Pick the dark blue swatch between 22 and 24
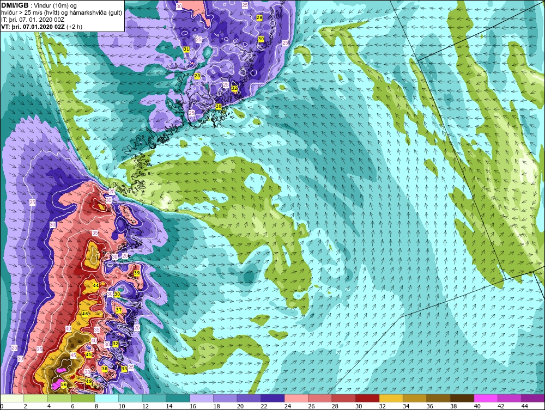This screenshot has width=545, height=410. coord(272,398)
